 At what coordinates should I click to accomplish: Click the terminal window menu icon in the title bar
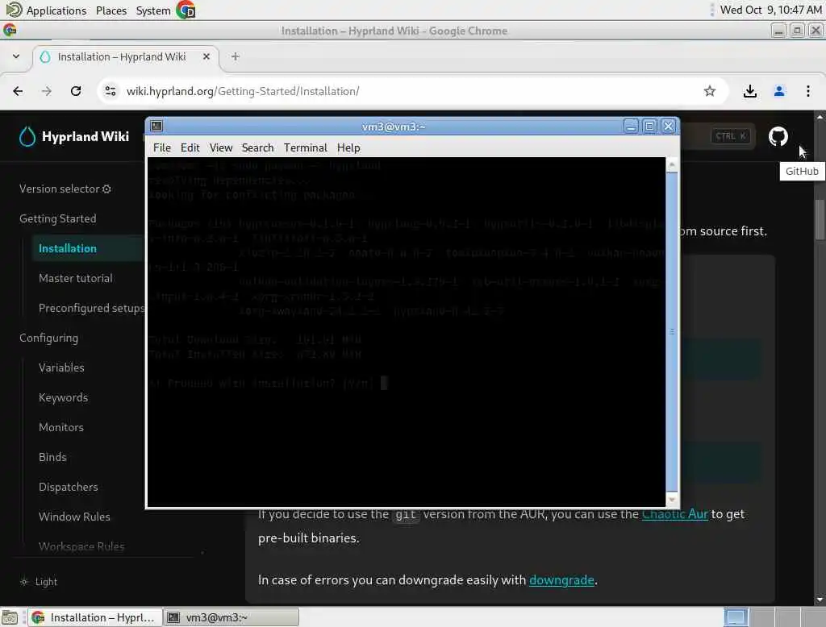(156, 126)
